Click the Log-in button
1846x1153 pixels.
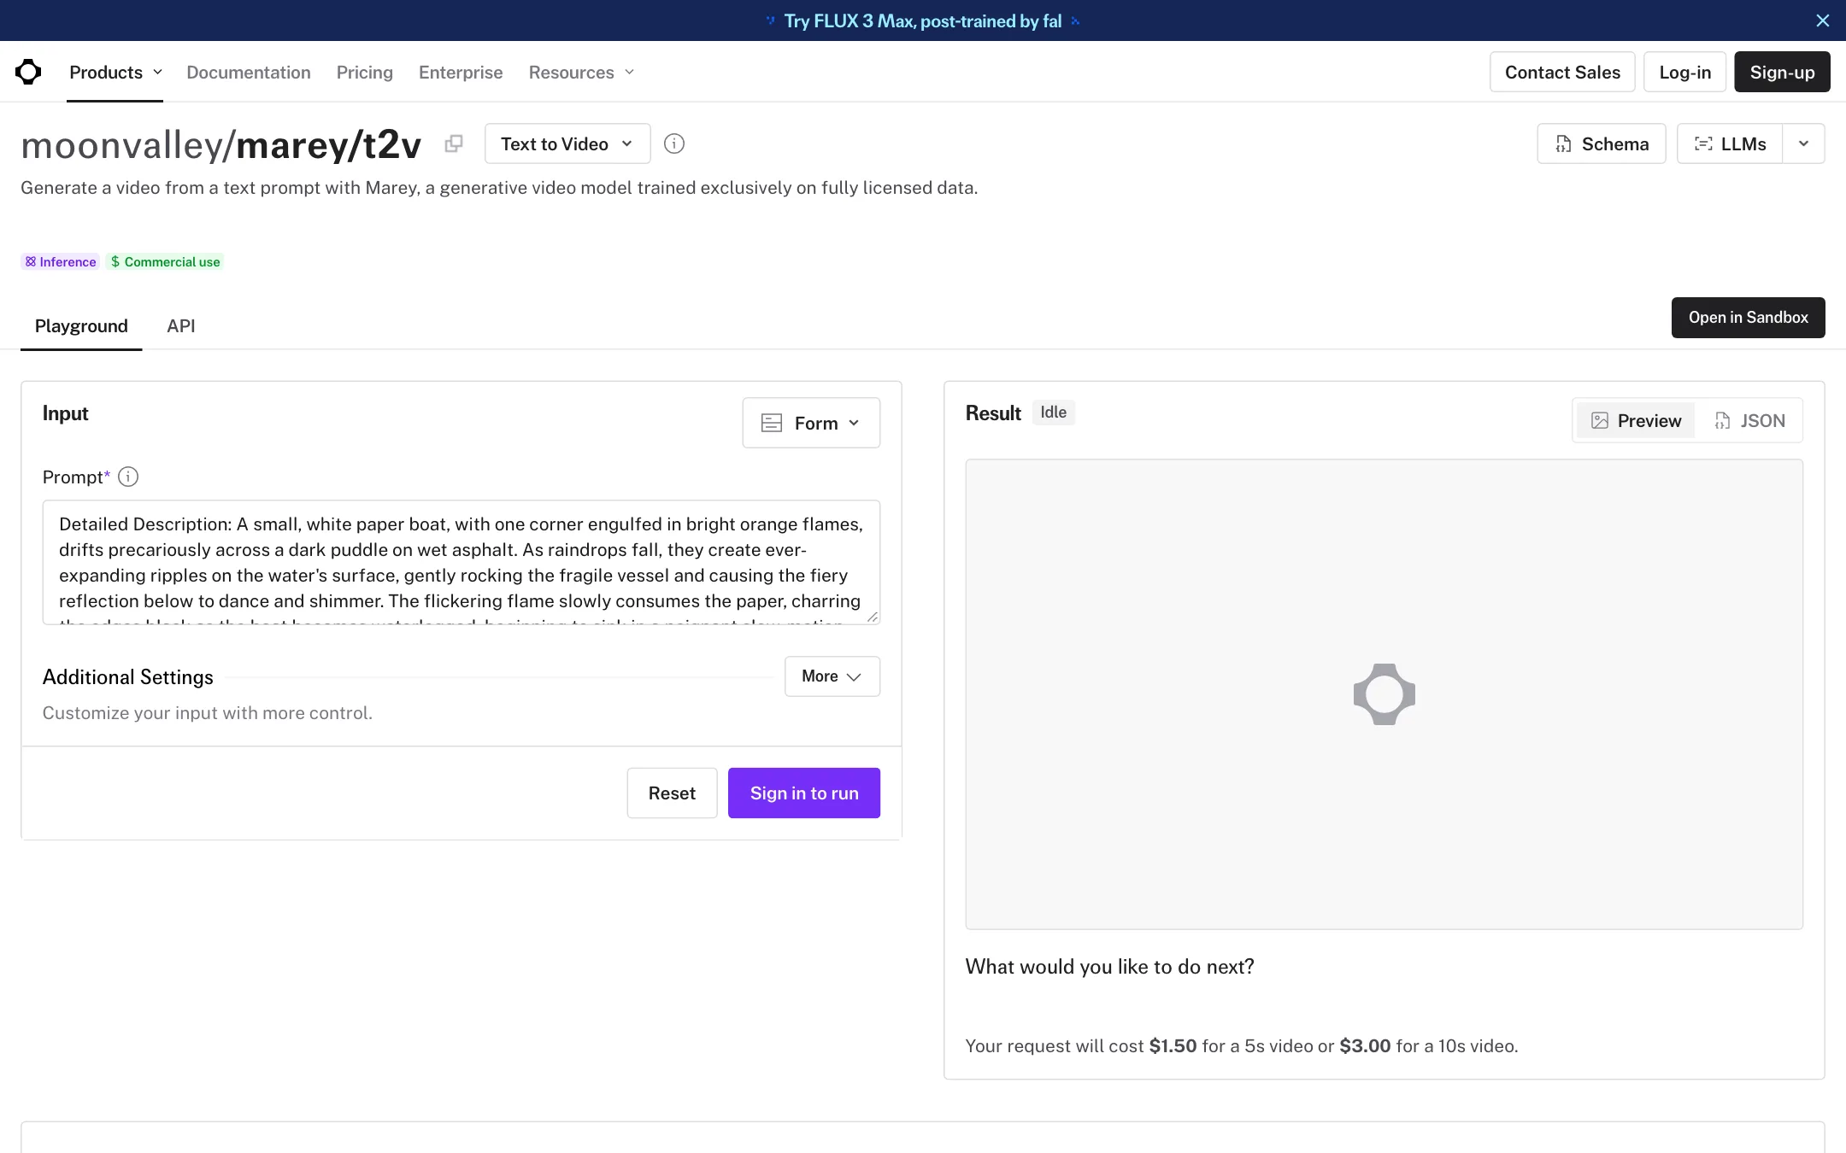tap(1685, 73)
